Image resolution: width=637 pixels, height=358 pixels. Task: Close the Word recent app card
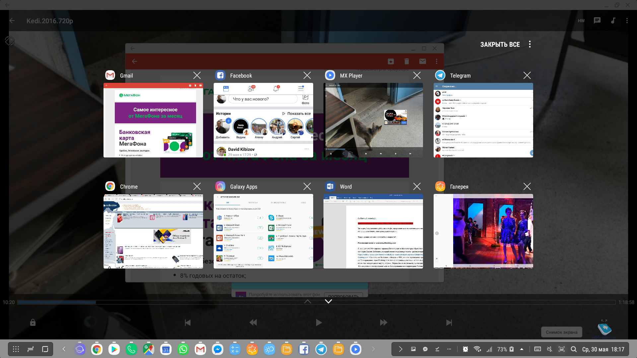[417, 186]
